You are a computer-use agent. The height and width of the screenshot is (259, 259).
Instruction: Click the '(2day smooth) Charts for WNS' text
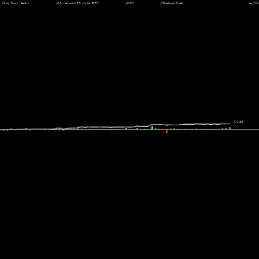point(77,3)
